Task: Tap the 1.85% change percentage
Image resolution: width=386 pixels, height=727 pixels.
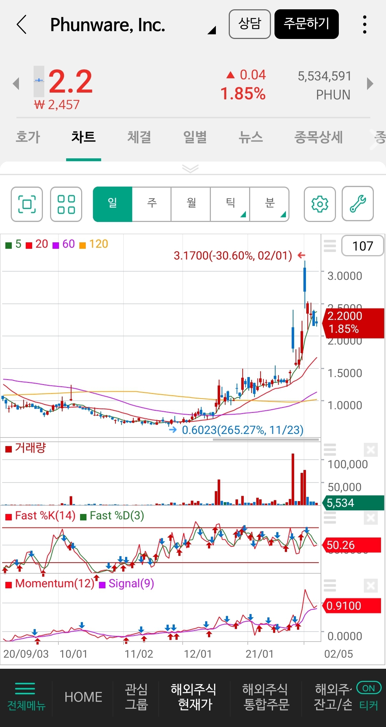Action: (243, 94)
